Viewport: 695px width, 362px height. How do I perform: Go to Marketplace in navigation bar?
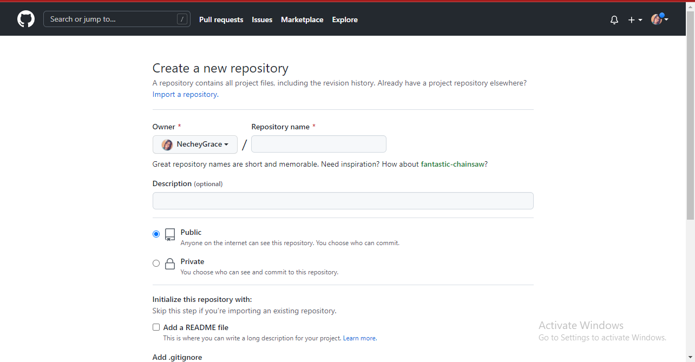click(302, 19)
